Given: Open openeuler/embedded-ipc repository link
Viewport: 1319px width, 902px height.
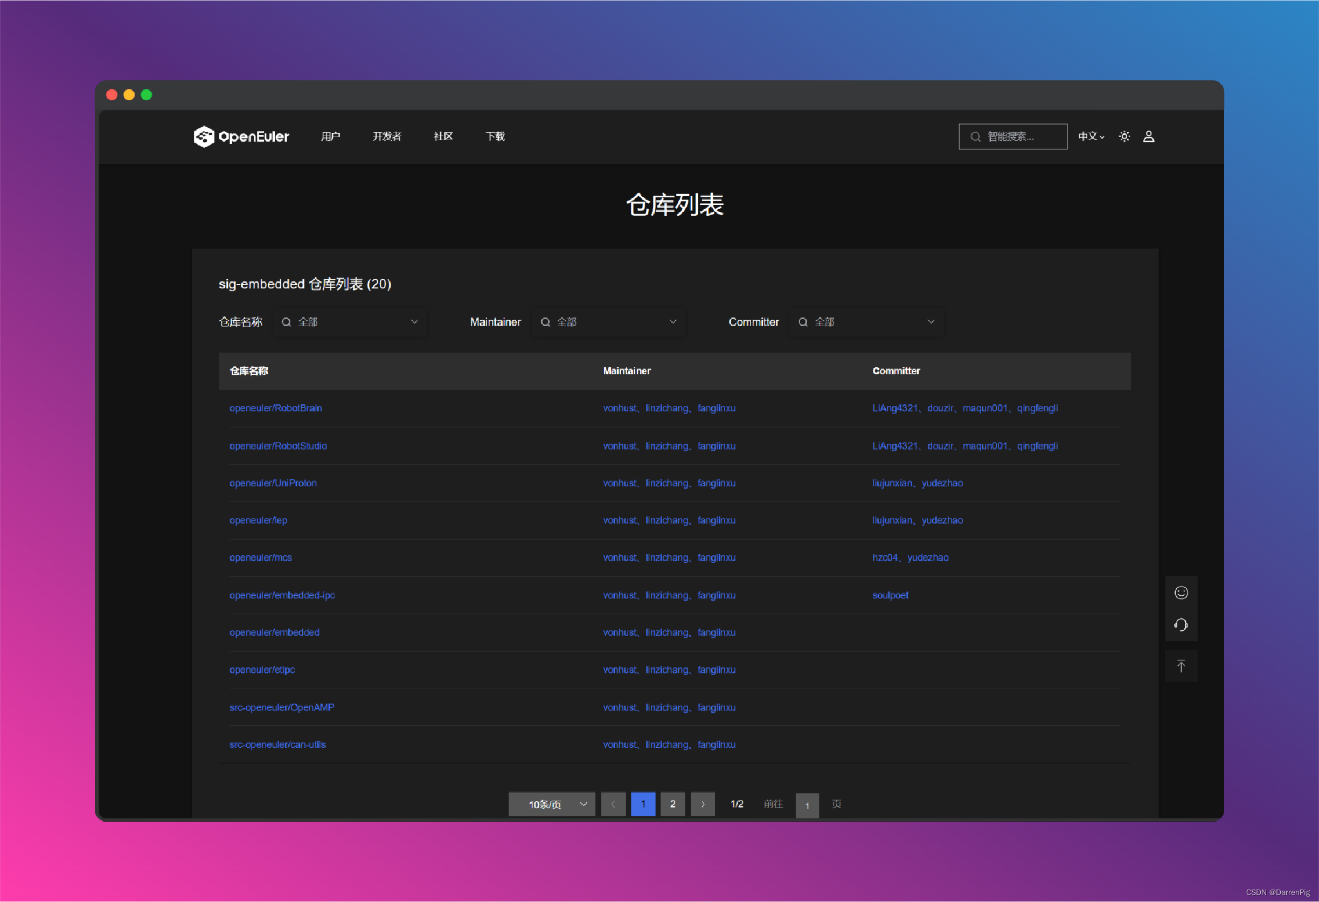Looking at the screenshot, I should coord(282,595).
